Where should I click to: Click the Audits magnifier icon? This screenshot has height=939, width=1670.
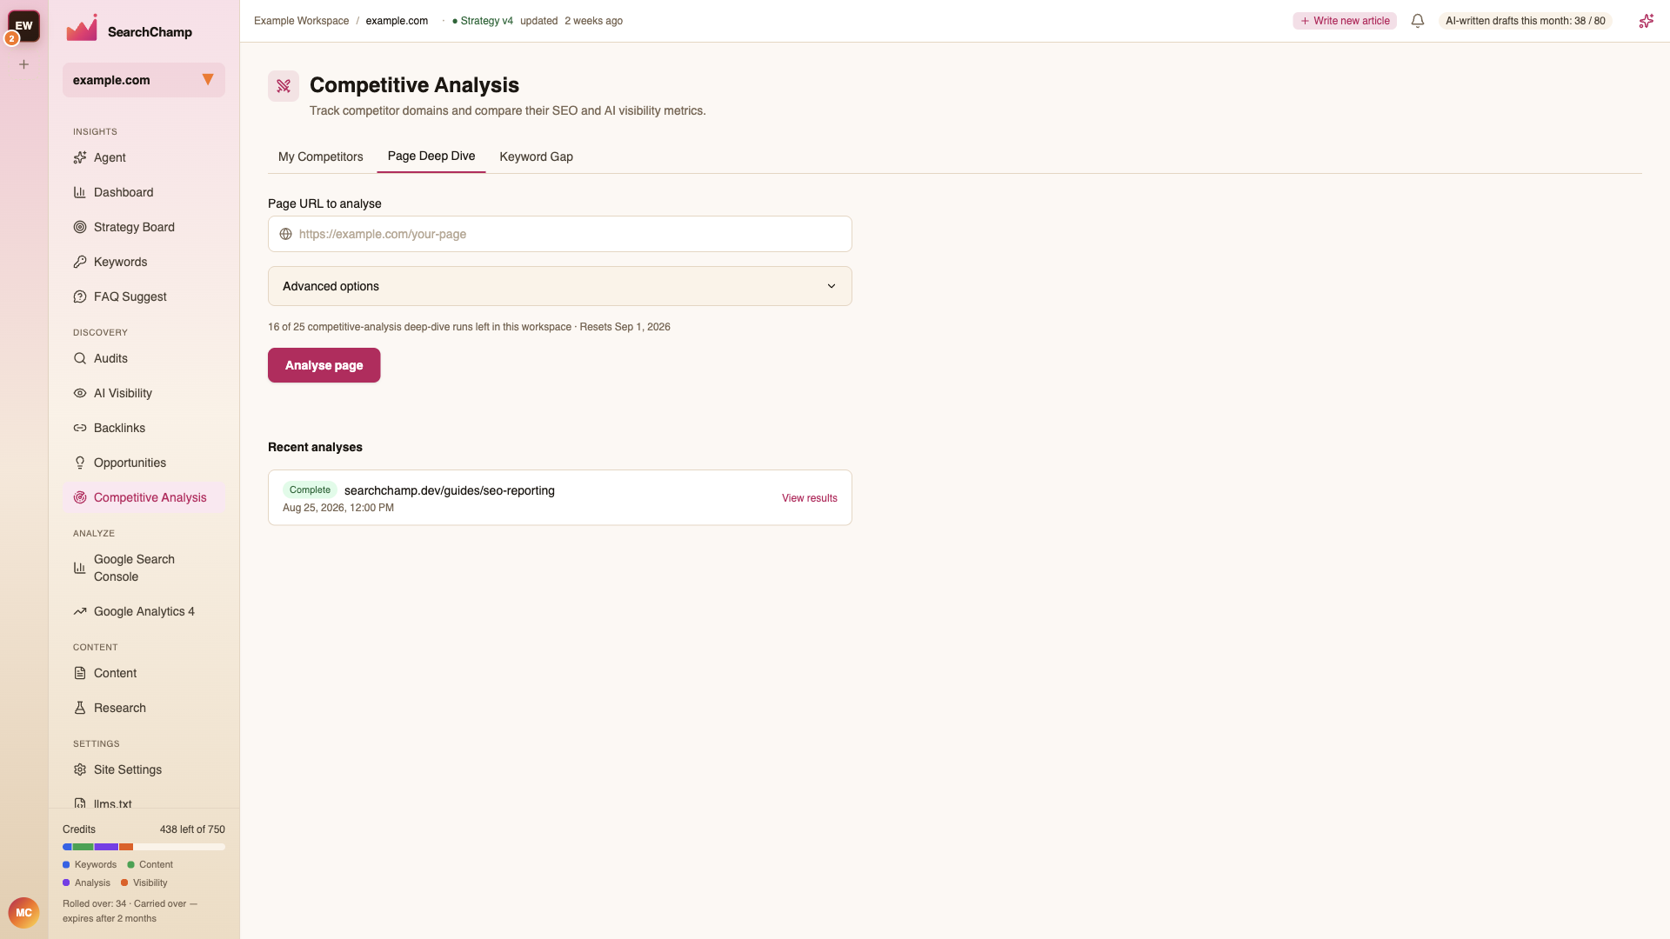point(80,358)
